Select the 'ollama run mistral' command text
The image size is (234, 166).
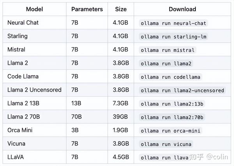(x=167, y=50)
